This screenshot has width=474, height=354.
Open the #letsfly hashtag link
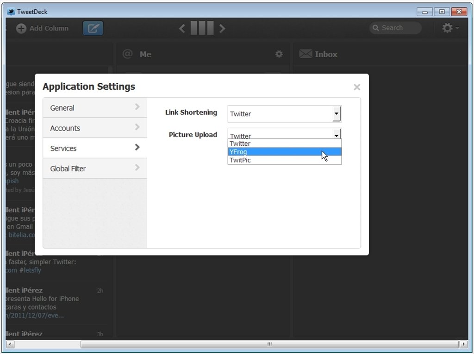tap(30, 270)
